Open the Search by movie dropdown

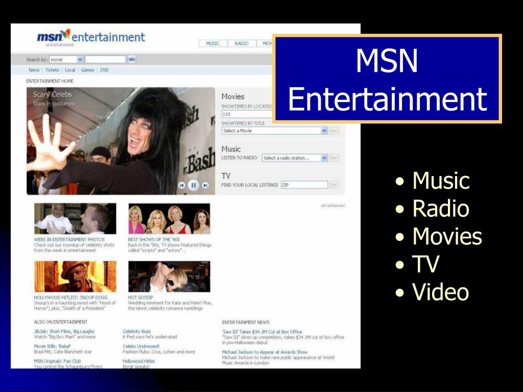coord(66,59)
